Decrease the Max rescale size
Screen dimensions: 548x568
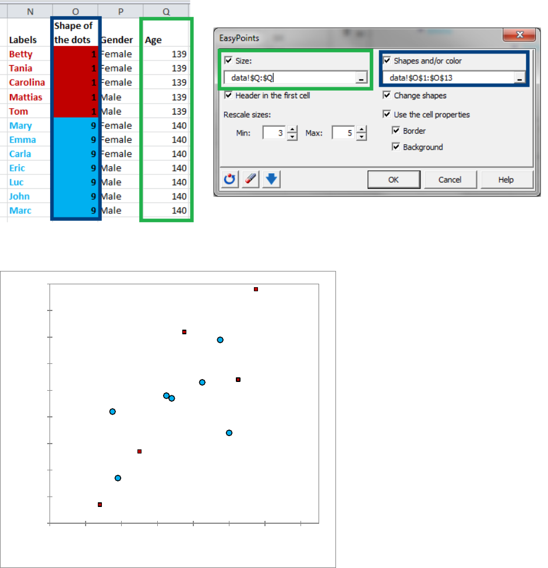tap(362, 137)
